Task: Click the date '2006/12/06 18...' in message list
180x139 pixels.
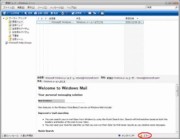Action: point(134,22)
